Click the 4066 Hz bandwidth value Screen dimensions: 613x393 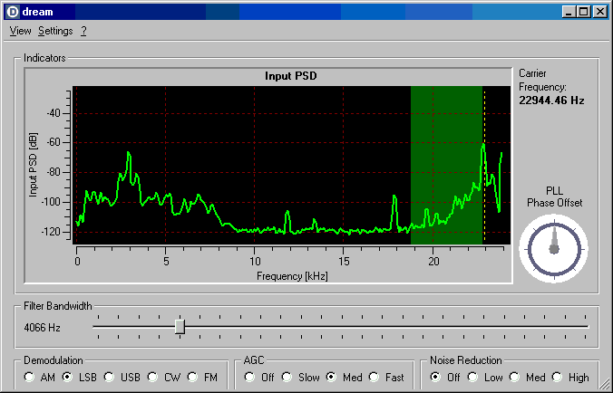[x=43, y=328]
